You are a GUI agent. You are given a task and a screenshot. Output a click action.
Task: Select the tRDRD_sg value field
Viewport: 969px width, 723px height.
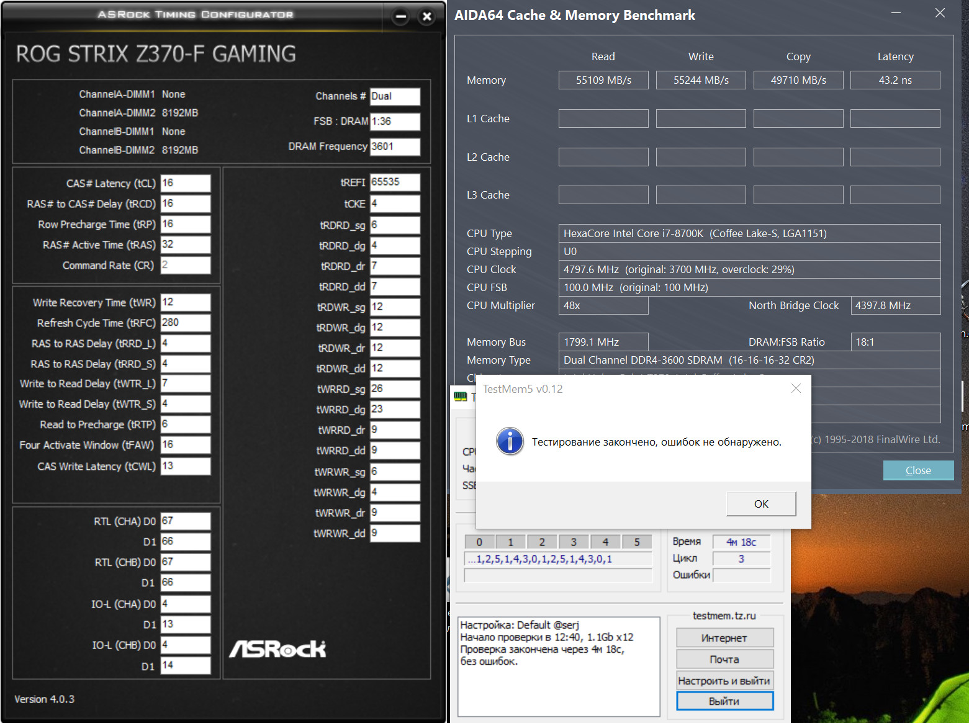pyautogui.click(x=395, y=225)
